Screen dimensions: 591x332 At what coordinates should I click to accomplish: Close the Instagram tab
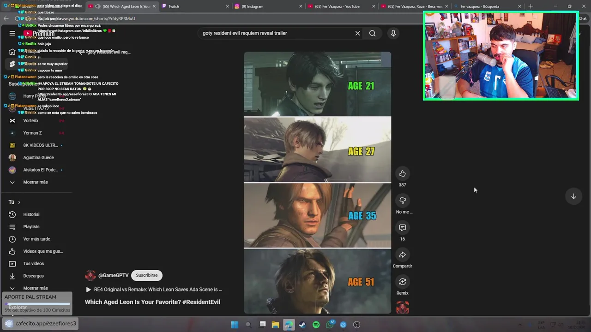(x=301, y=6)
